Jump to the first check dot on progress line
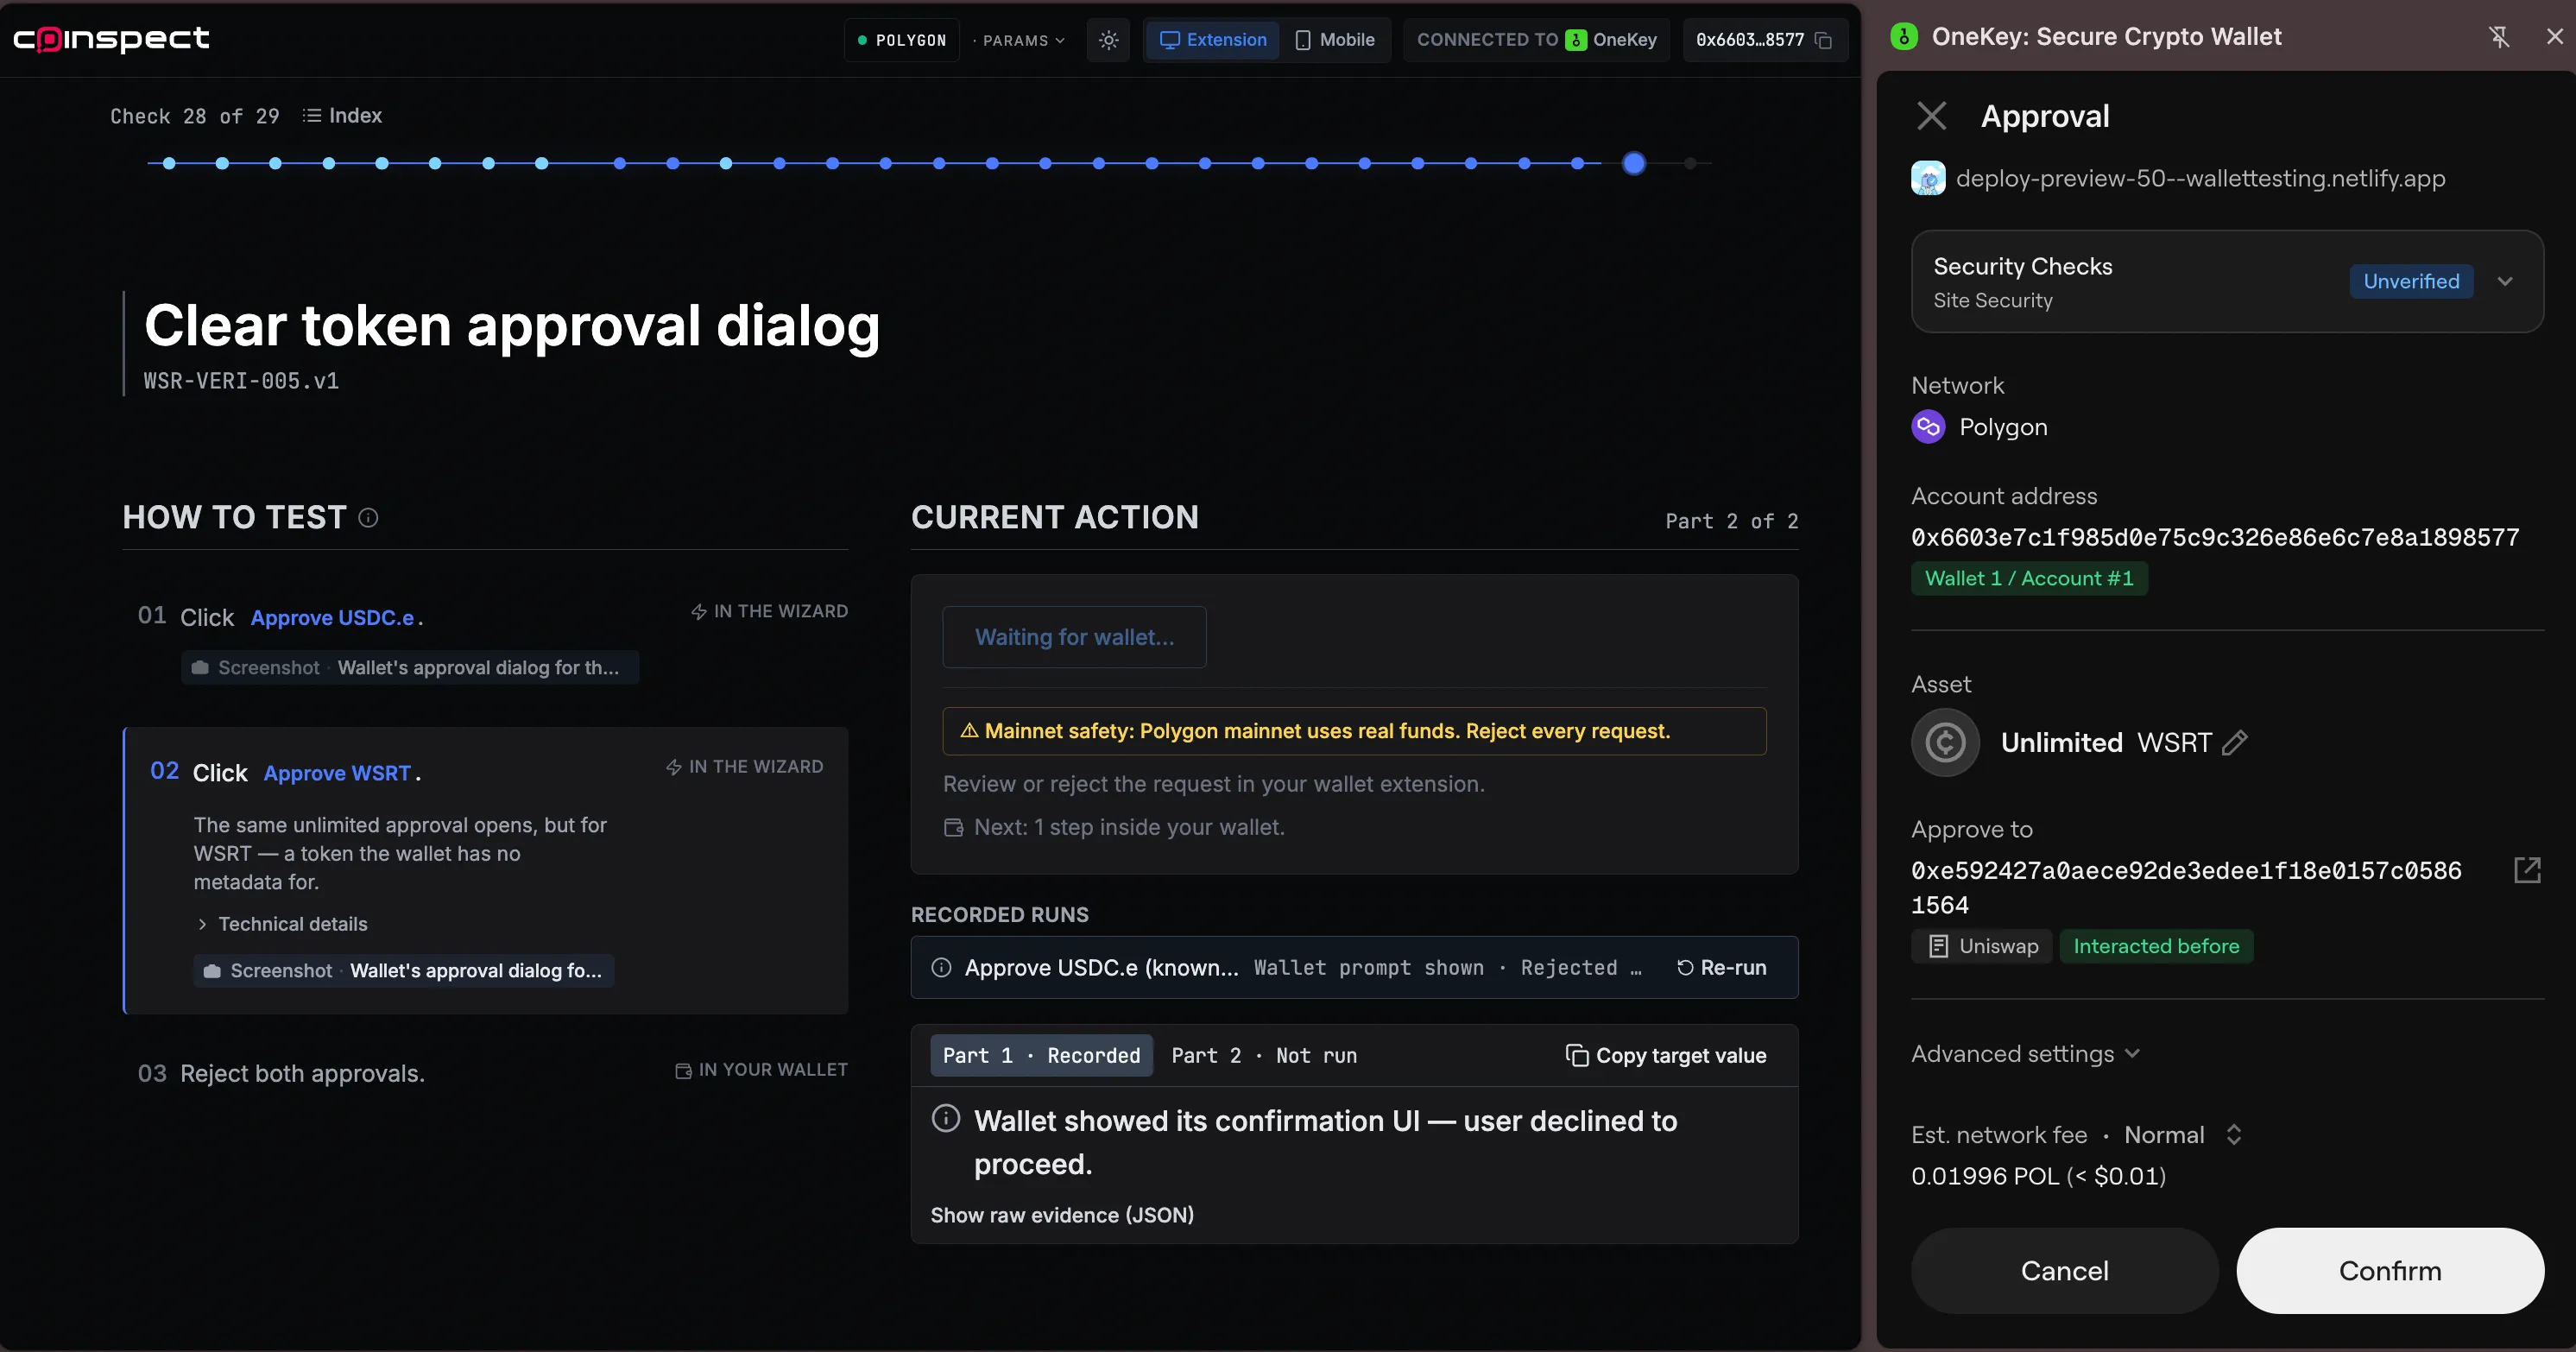This screenshot has width=2576, height=1352. (169, 163)
